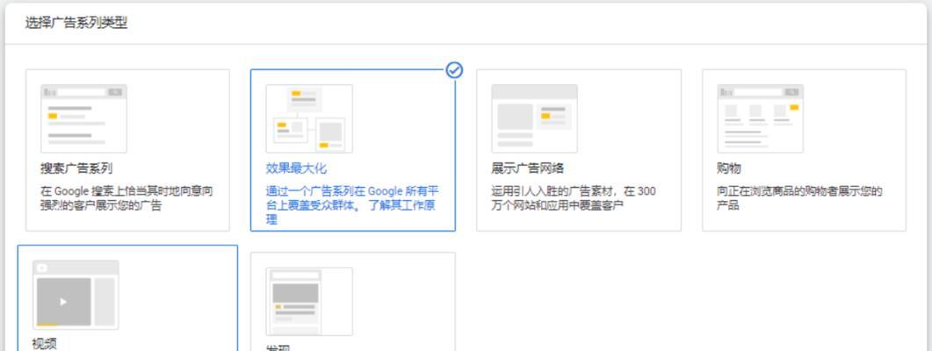Choose the 展示广告网络 campaign illustration
The width and height of the screenshot is (932, 351).
click(534, 118)
